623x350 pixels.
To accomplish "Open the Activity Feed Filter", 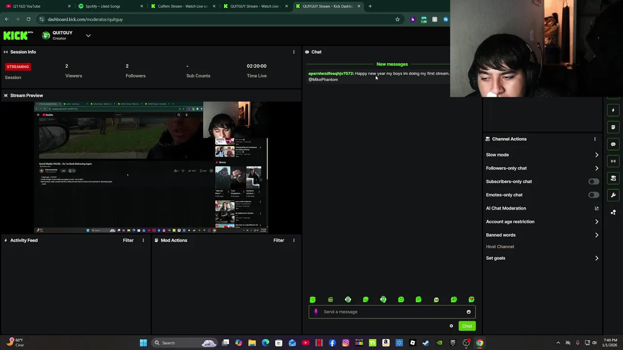I will click(x=128, y=240).
